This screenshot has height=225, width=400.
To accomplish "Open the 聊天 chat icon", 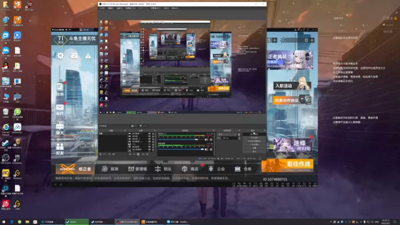I will 60,129.
